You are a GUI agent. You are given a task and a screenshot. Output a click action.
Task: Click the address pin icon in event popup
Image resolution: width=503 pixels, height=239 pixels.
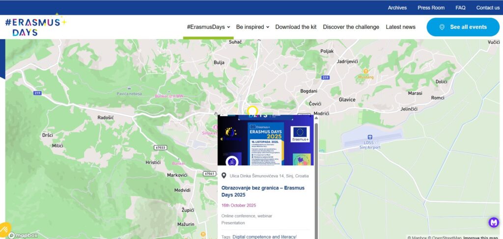(x=224, y=176)
